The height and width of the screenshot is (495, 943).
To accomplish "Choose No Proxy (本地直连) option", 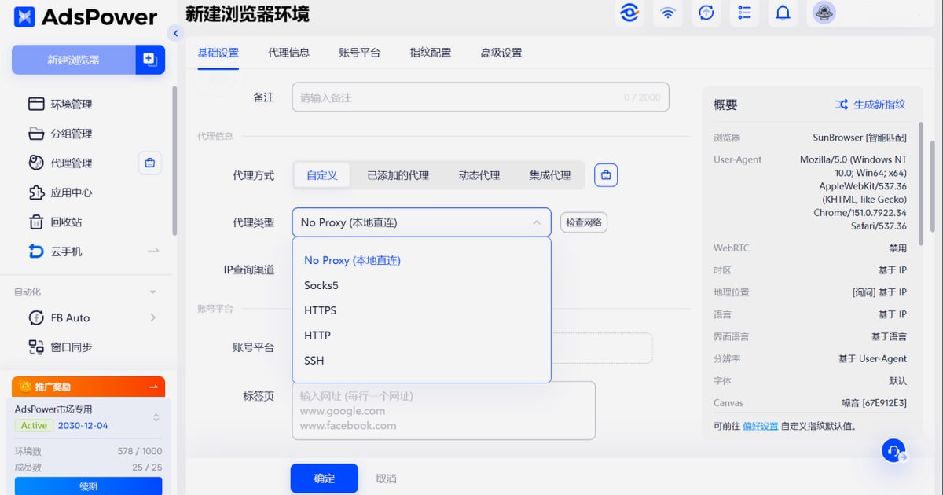I will point(421,260).
